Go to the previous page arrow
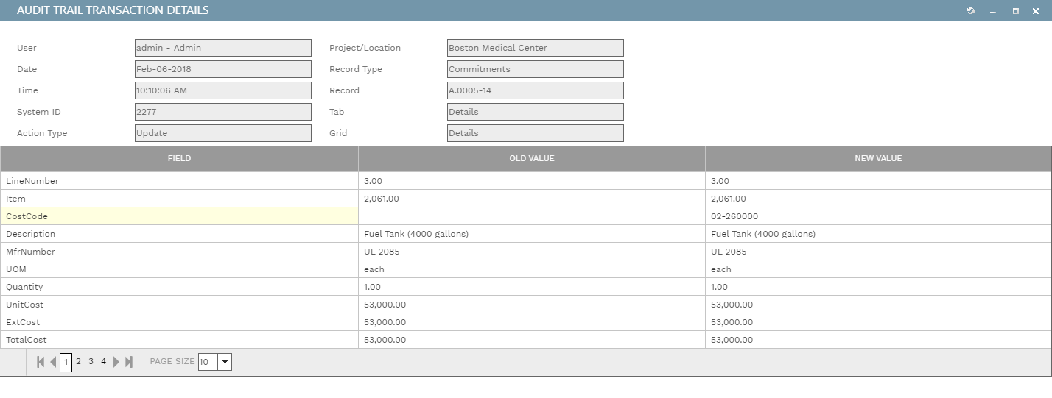Viewport: 1052px width, 398px height. pos(53,362)
